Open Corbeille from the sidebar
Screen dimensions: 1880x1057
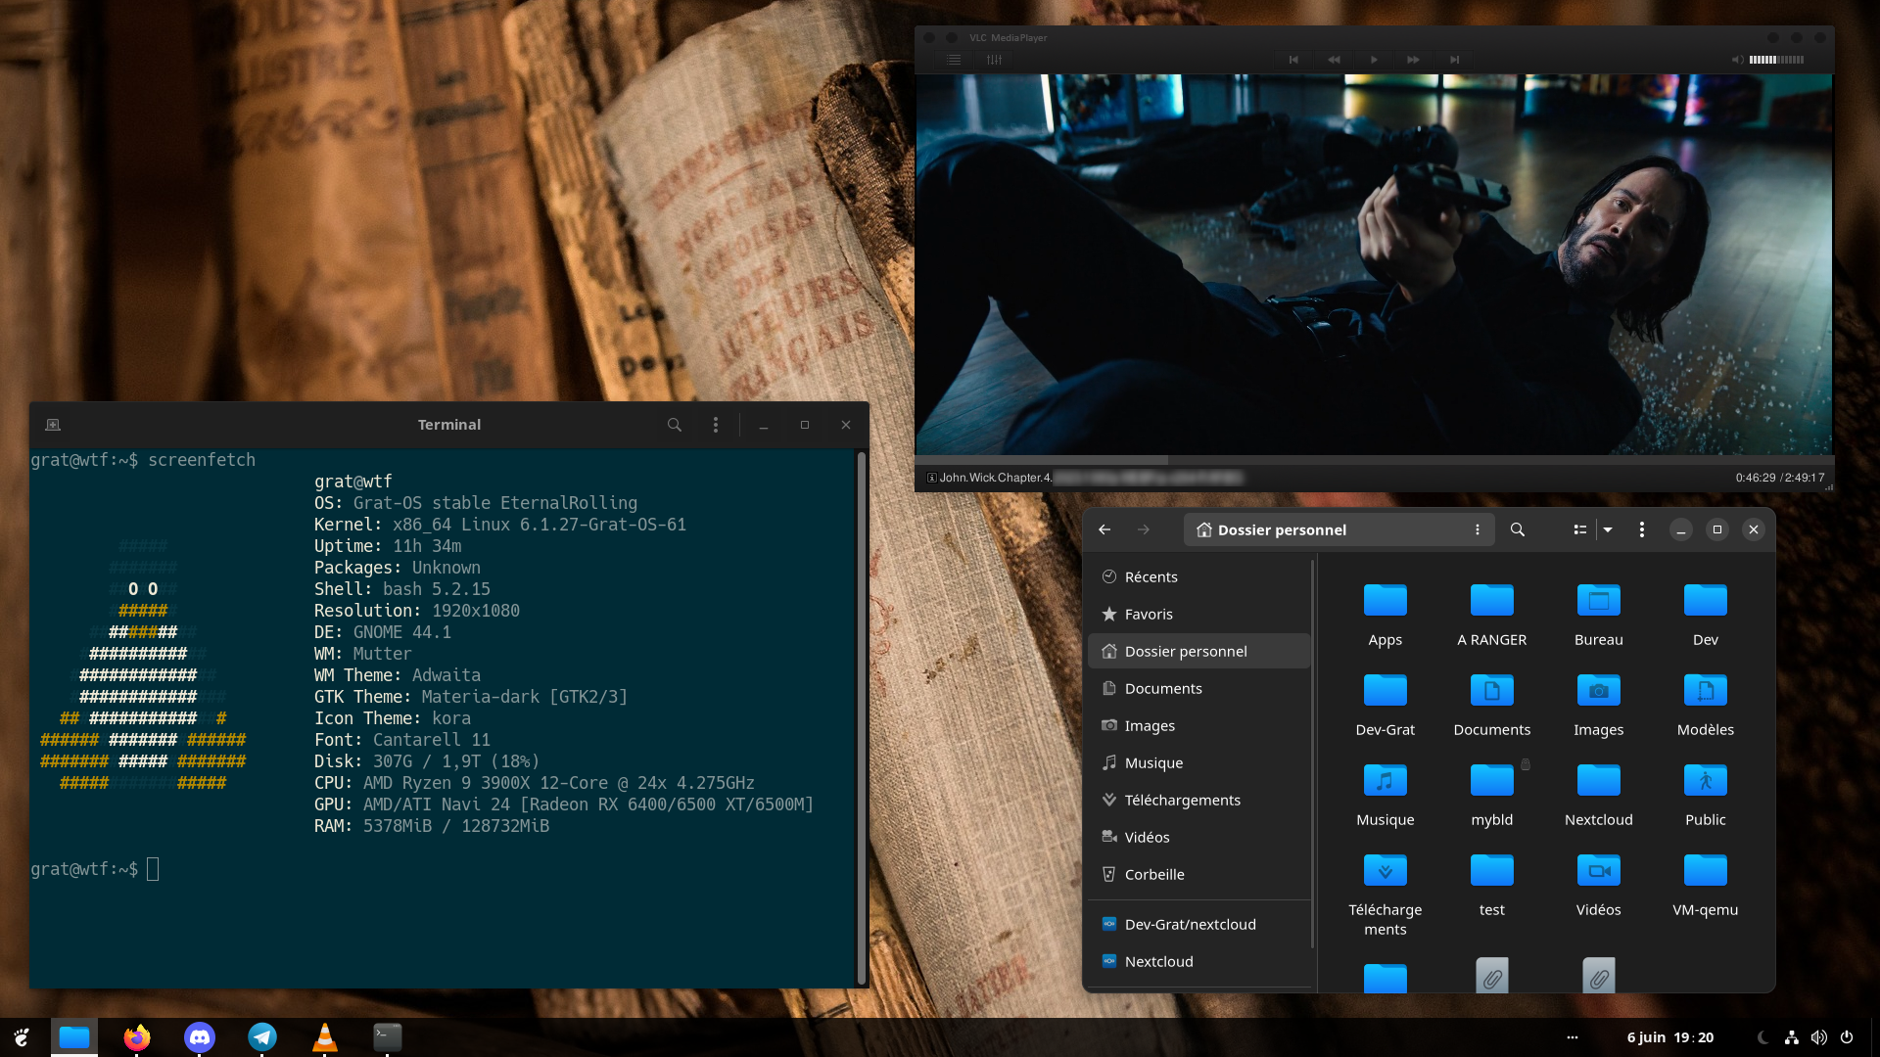(1153, 874)
